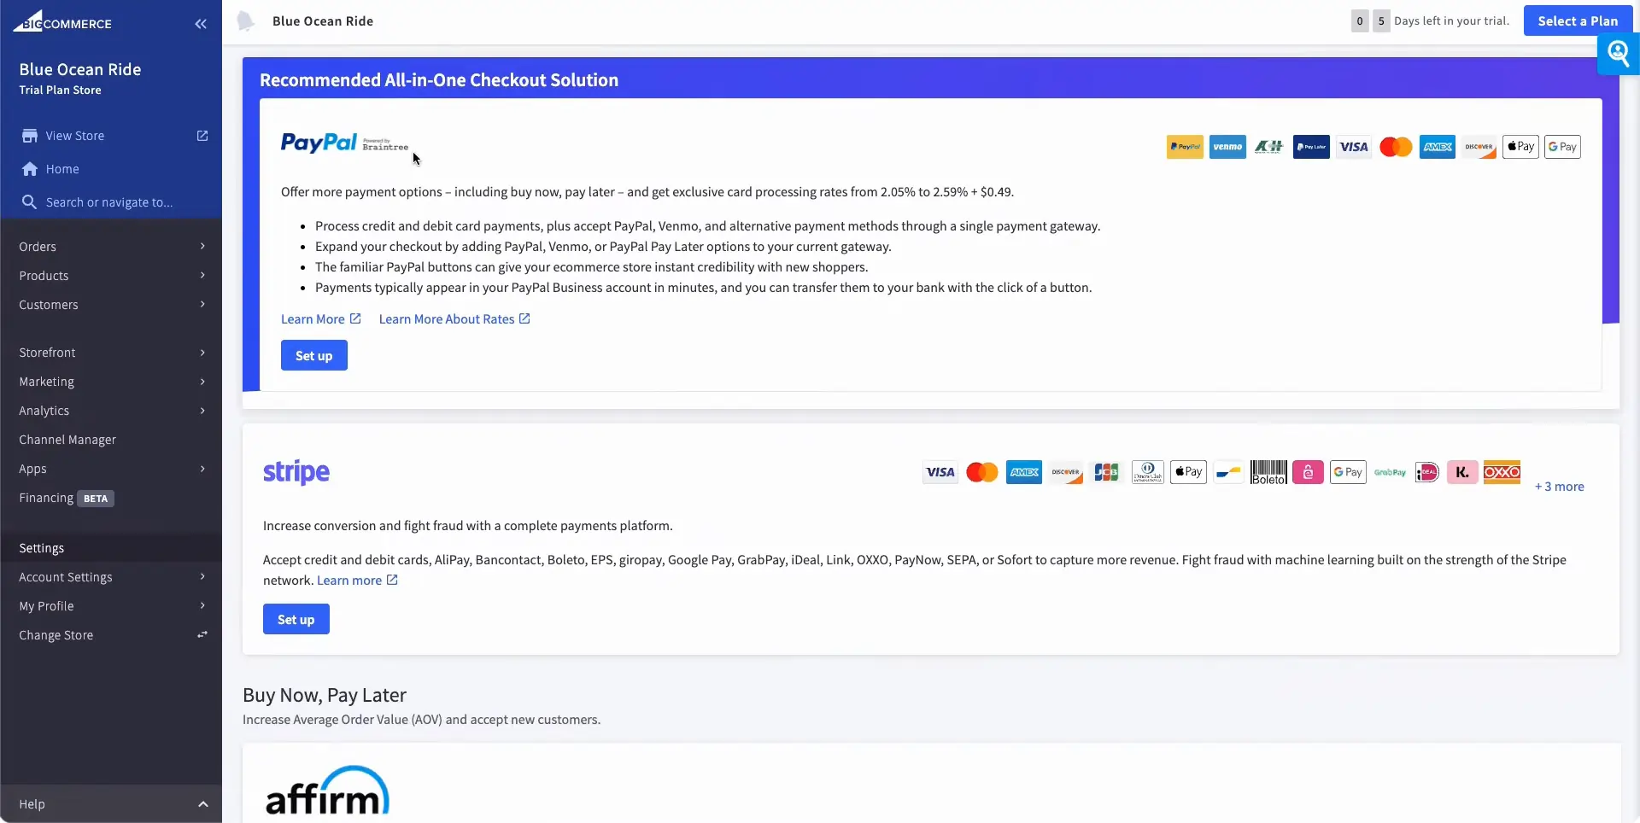Click the Amex badge in the PayPal card
The image size is (1640, 823).
1438,147
